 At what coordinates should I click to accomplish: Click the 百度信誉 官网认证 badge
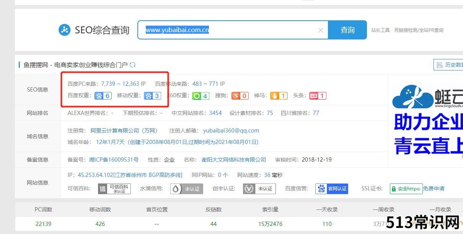click(332, 189)
